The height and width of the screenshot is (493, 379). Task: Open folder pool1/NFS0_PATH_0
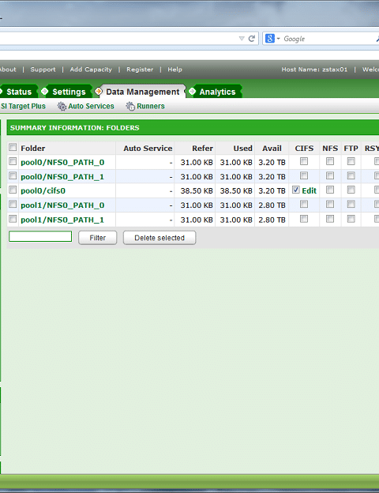pyautogui.click(x=62, y=205)
